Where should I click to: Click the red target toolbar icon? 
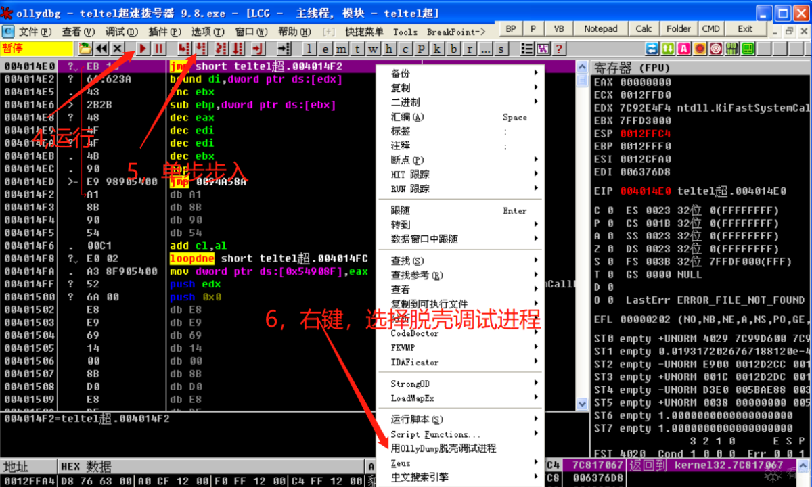(x=716, y=49)
